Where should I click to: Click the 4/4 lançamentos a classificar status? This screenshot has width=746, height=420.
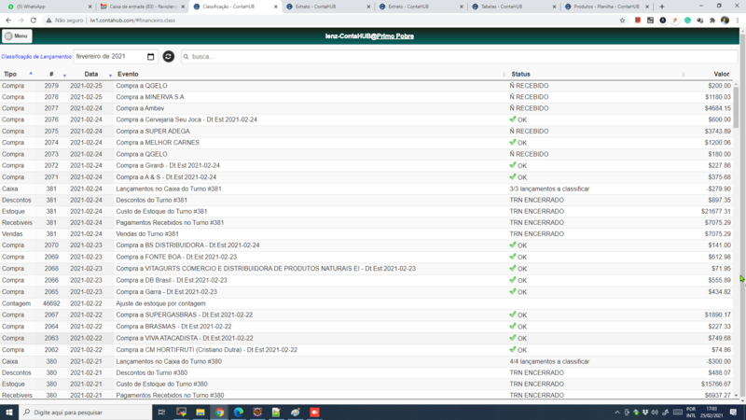(549, 362)
